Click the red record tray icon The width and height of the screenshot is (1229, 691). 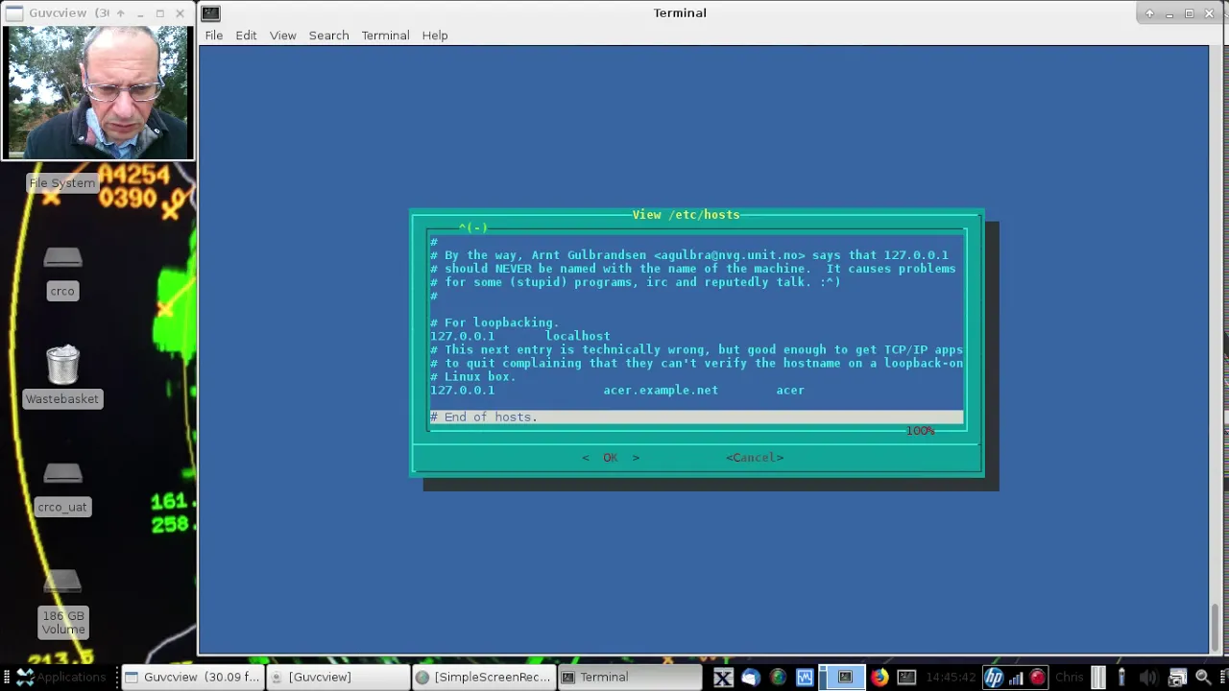pyautogui.click(x=1038, y=678)
